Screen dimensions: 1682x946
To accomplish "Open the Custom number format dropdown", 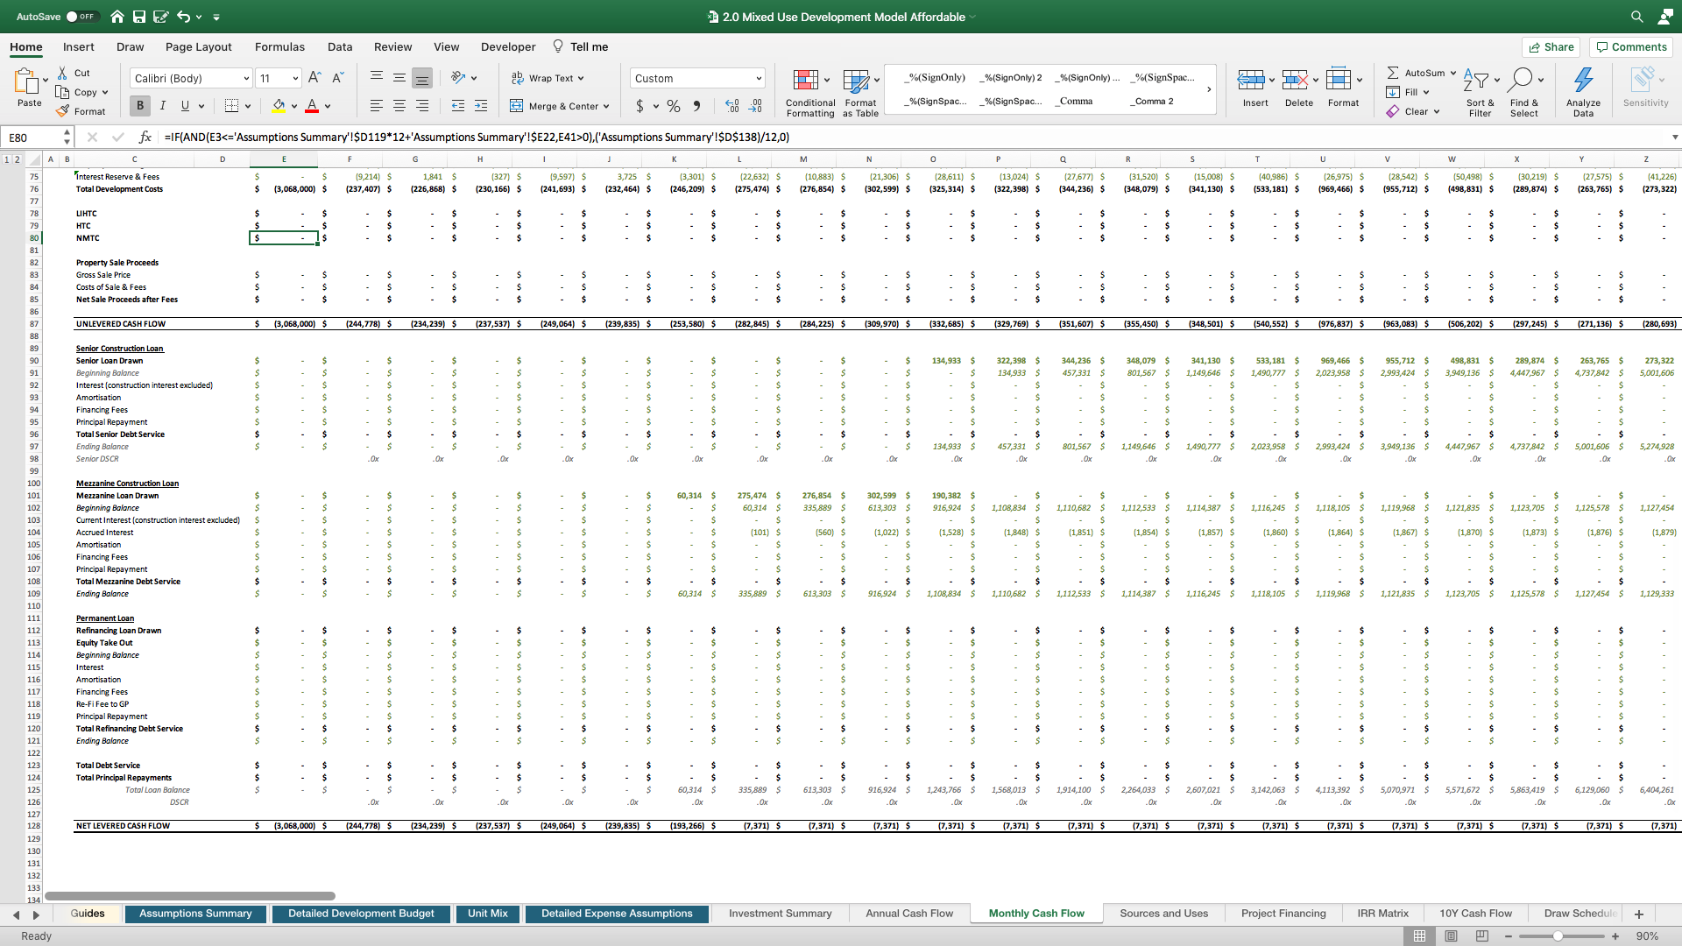I will pyautogui.click(x=759, y=78).
